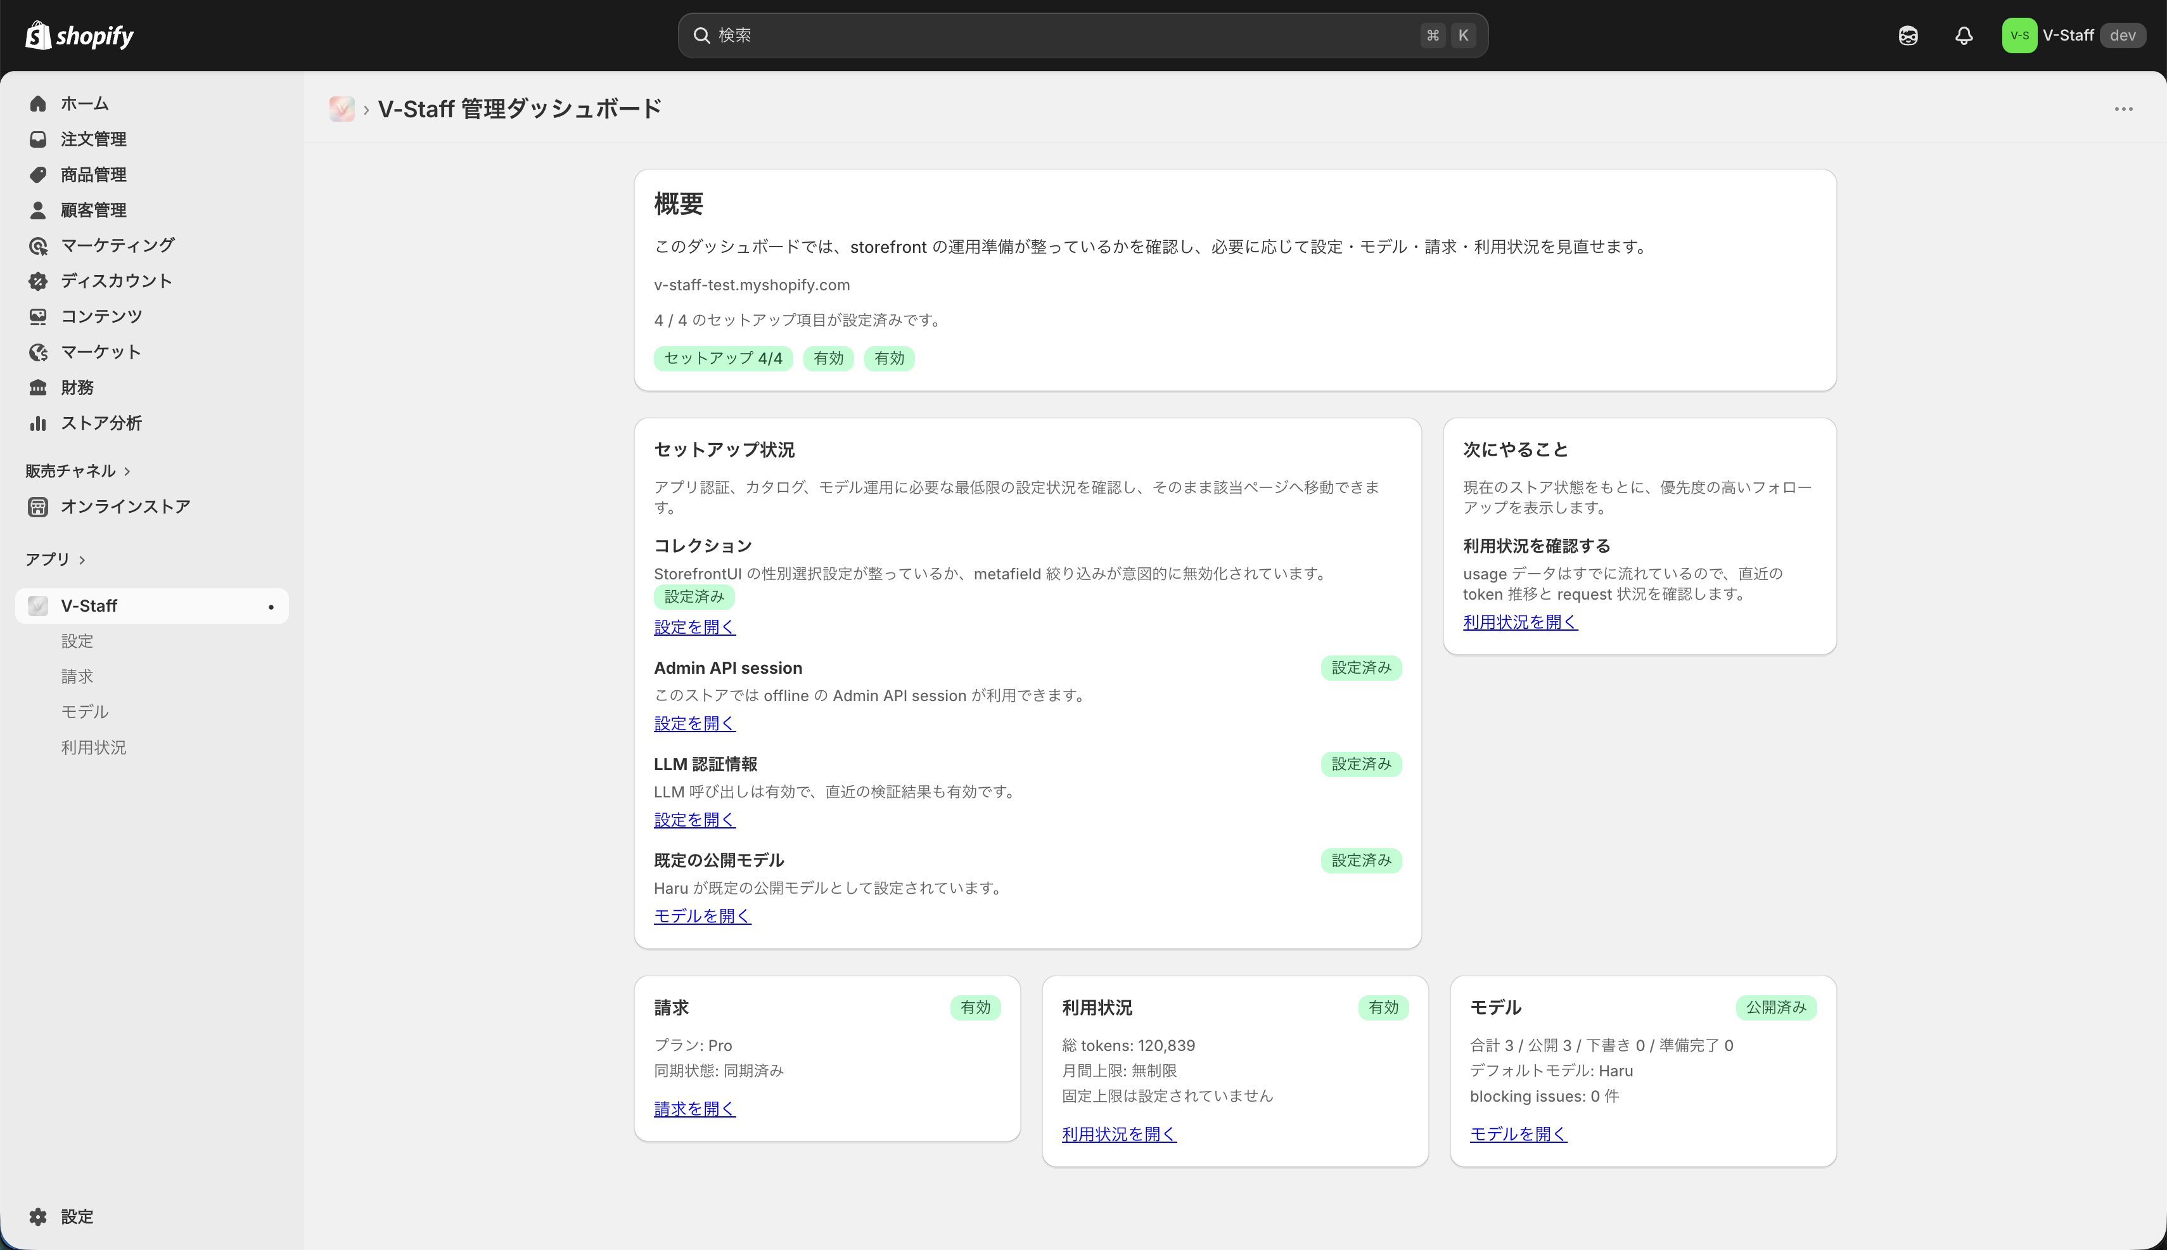2167x1250 pixels.
Task: Open the notifications bell
Action: 1964,35
